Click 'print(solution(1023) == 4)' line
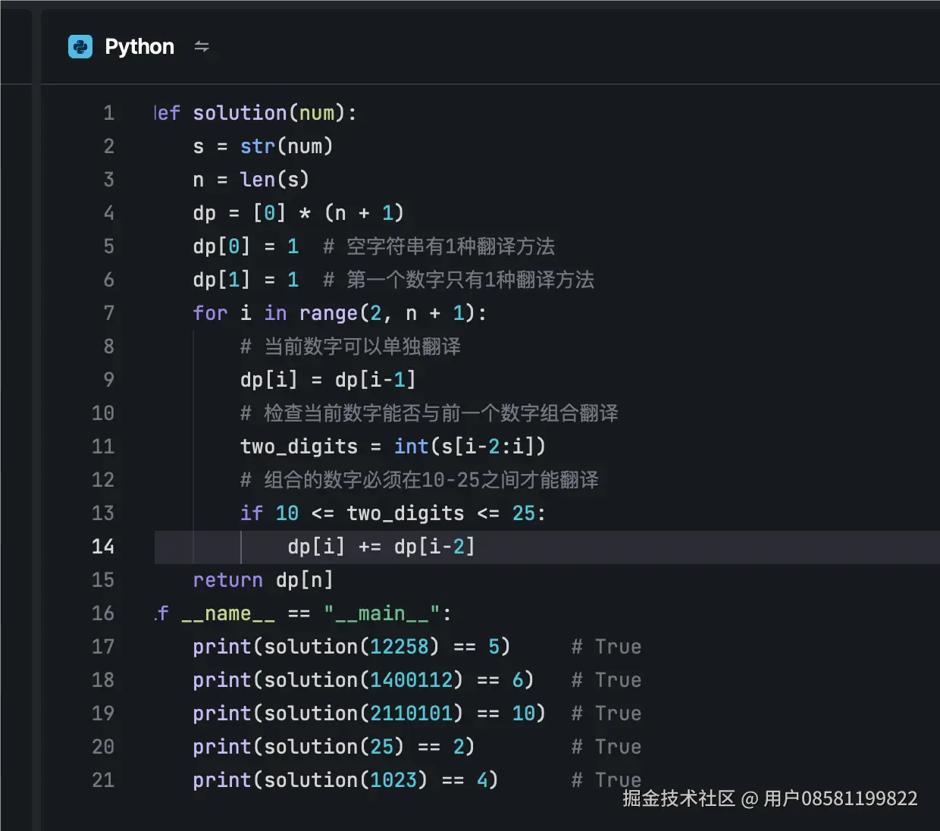 pos(346,780)
